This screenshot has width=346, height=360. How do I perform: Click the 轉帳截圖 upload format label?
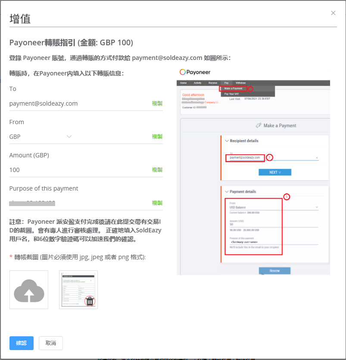pos(78,257)
